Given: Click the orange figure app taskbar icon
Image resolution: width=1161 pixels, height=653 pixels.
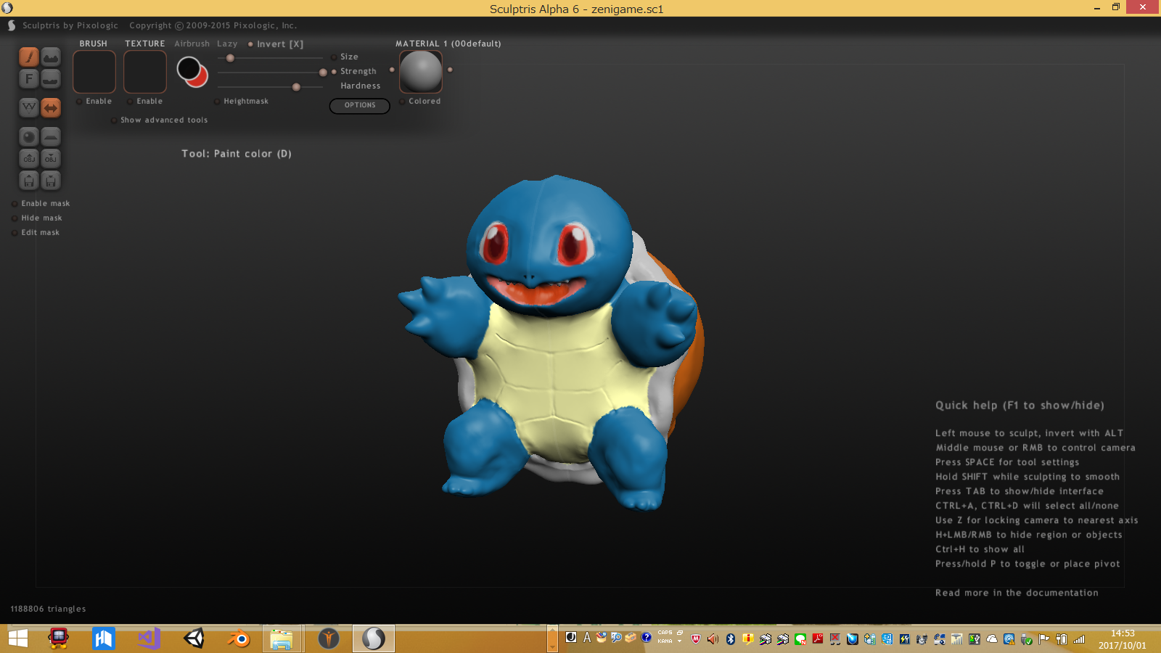Looking at the screenshot, I should 329,638.
